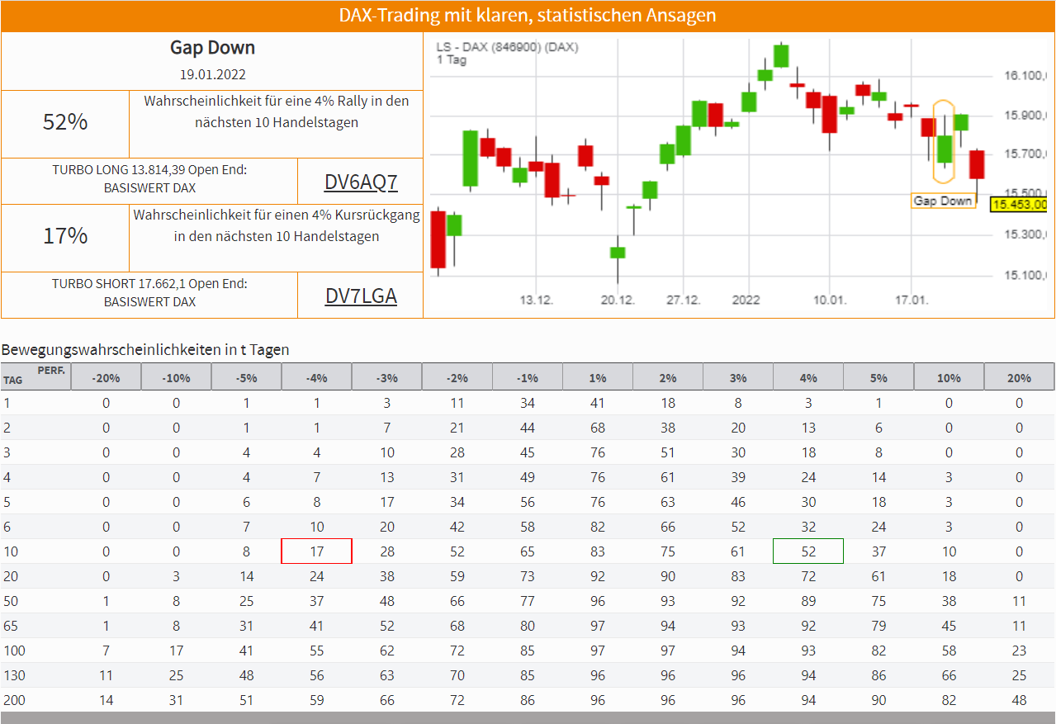The height and width of the screenshot is (724, 1056).
Task: Click the -2% column header
Action: click(x=457, y=377)
